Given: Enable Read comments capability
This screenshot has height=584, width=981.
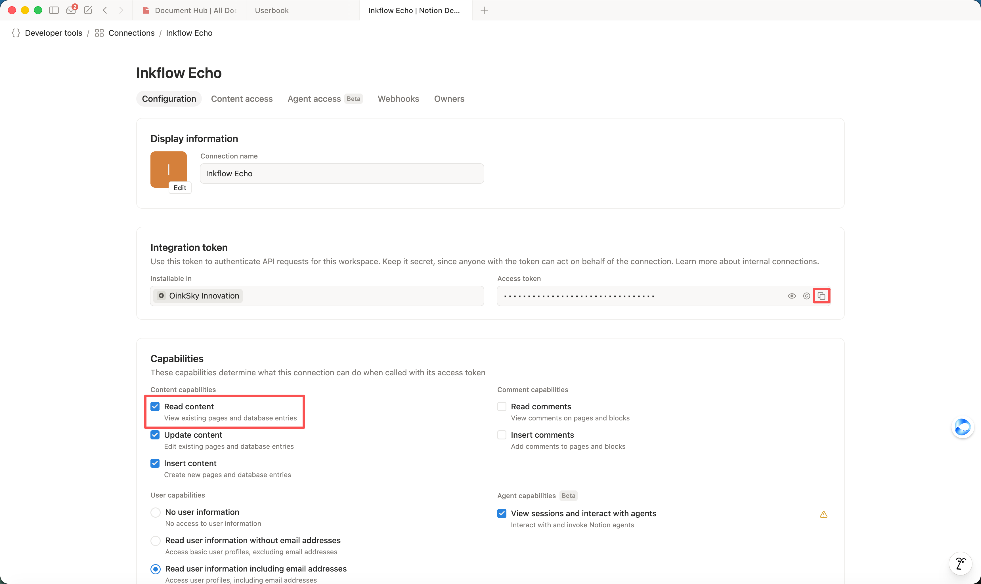Looking at the screenshot, I should point(502,407).
